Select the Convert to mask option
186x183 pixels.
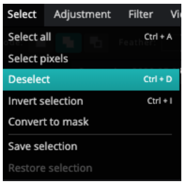click(91, 122)
